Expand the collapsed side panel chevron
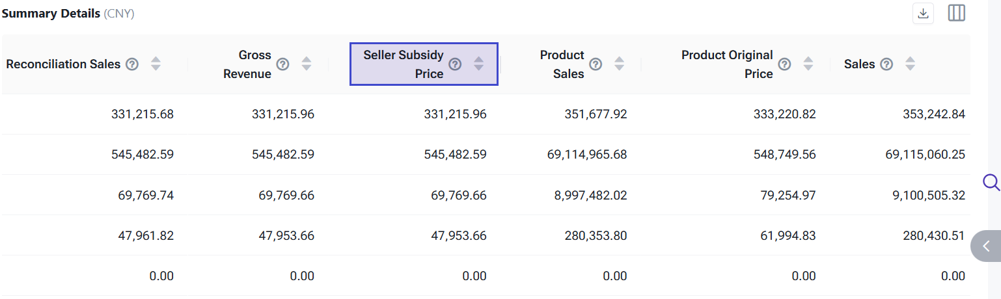Viewport: 1001px width, 299px height. 987,246
